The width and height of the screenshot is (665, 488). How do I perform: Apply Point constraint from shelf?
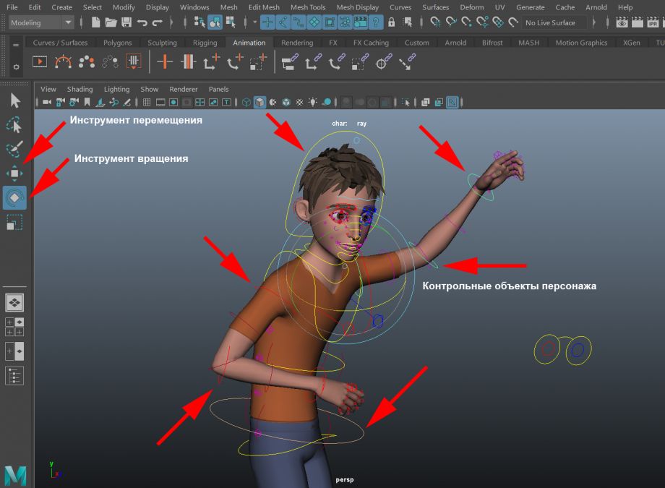pyautogui.click(x=313, y=62)
